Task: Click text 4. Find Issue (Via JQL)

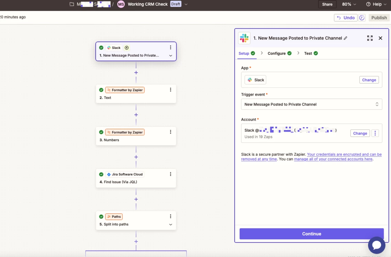Action: coord(118,182)
